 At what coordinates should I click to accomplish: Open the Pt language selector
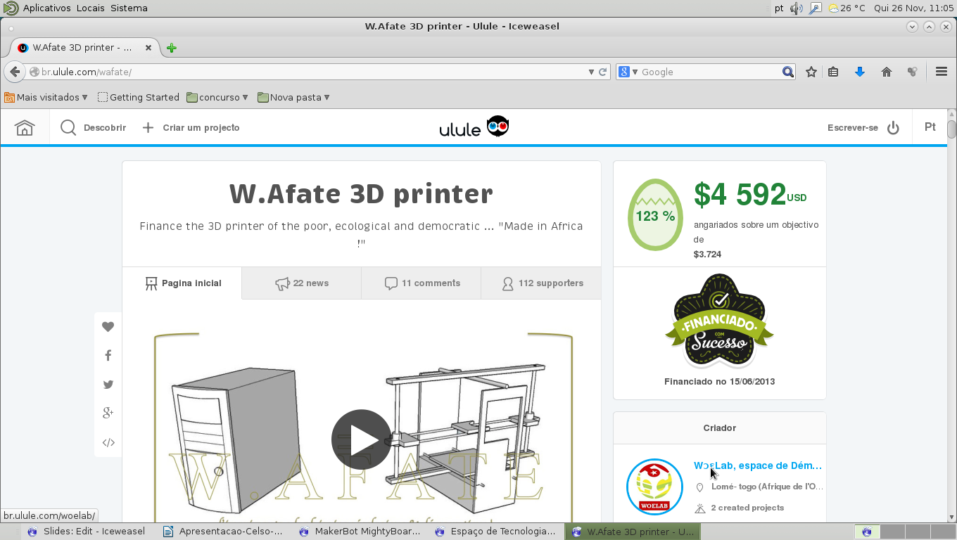point(930,127)
